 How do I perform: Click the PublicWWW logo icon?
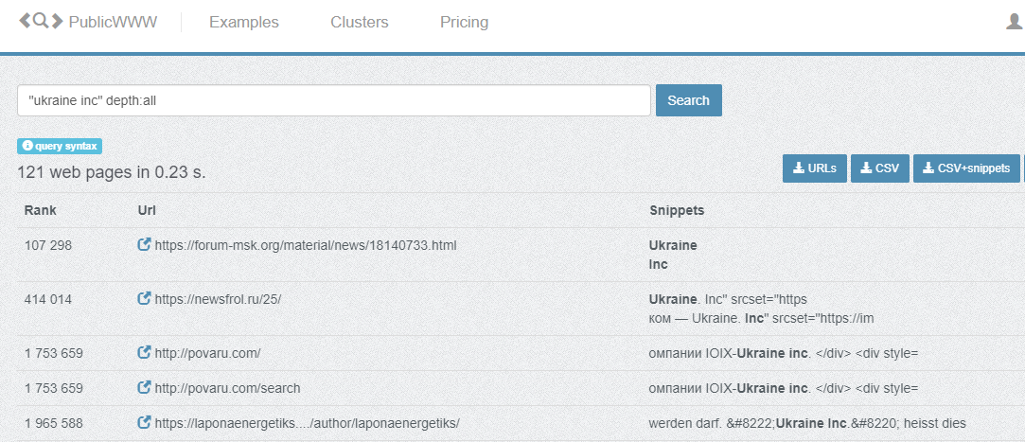coord(41,22)
